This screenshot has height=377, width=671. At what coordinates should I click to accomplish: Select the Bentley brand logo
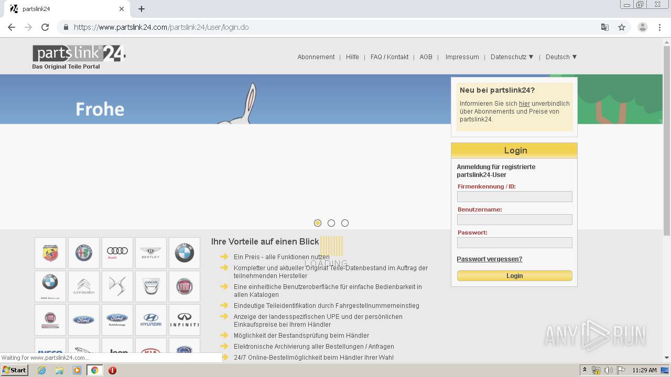click(x=151, y=253)
